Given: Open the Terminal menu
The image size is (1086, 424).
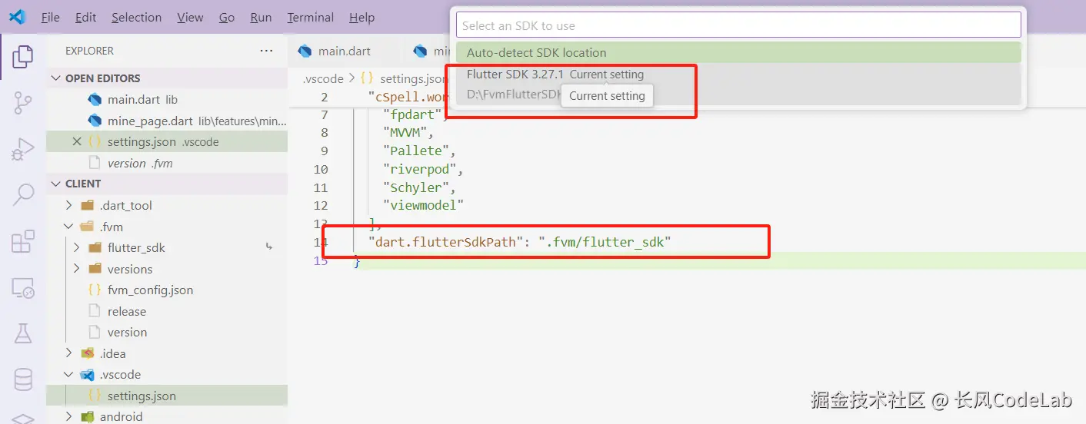Looking at the screenshot, I should [x=311, y=17].
